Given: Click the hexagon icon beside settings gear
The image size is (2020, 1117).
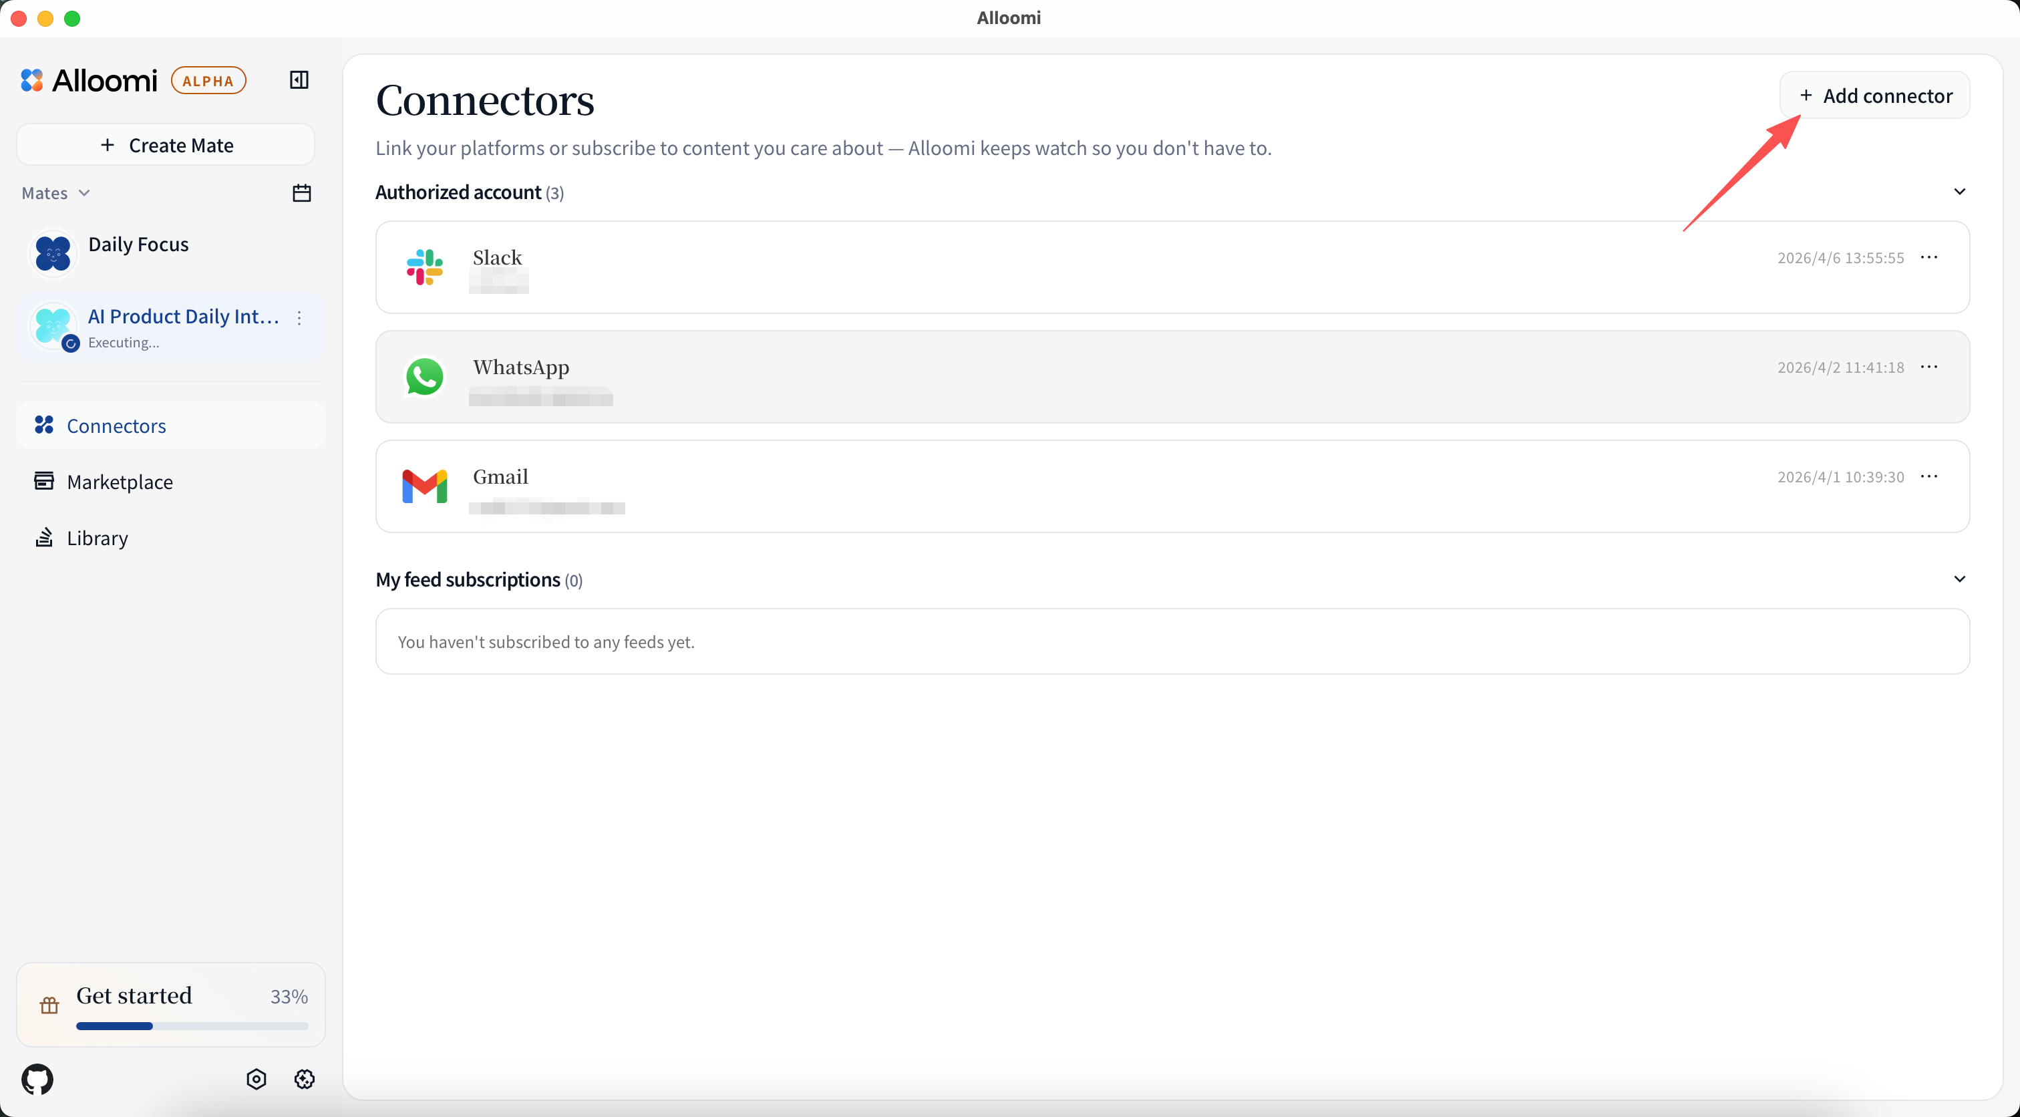Looking at the screenshot, I should (x=257, y=1078).
